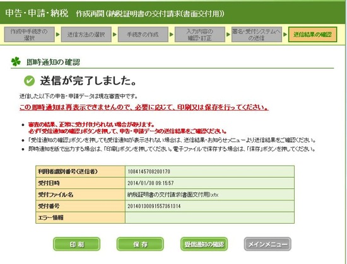
Task: Select step 入力内容の確認・訂正
Action: click(200, 35)
